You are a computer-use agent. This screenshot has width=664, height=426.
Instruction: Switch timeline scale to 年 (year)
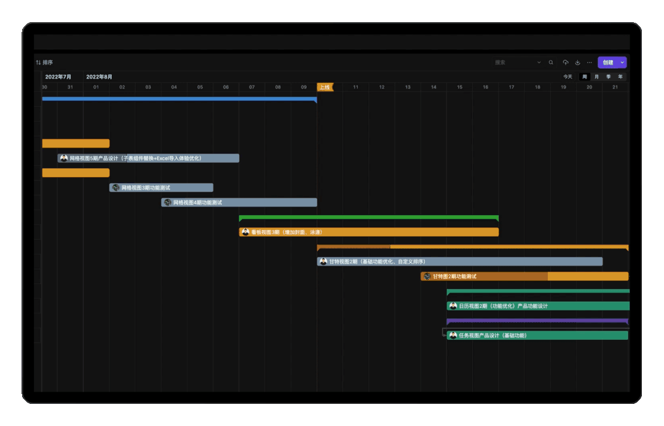tap(620, 77)
